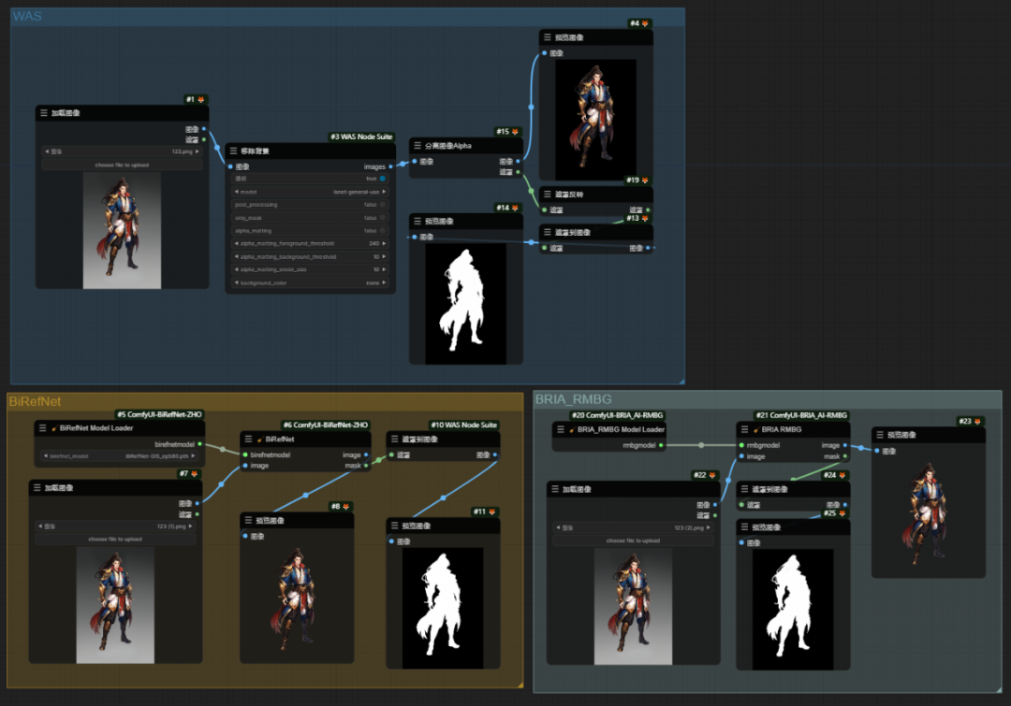
Task: Open the 123.png image file selector
Action: 122,151
